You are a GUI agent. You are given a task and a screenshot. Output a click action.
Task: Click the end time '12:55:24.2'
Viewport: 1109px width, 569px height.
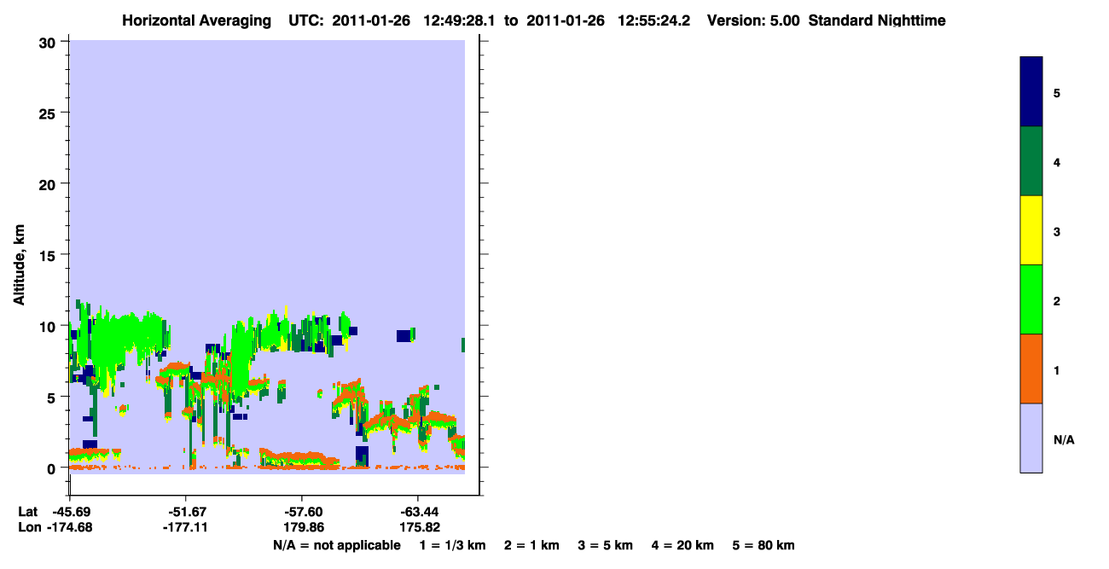click(x=655, y=20)
